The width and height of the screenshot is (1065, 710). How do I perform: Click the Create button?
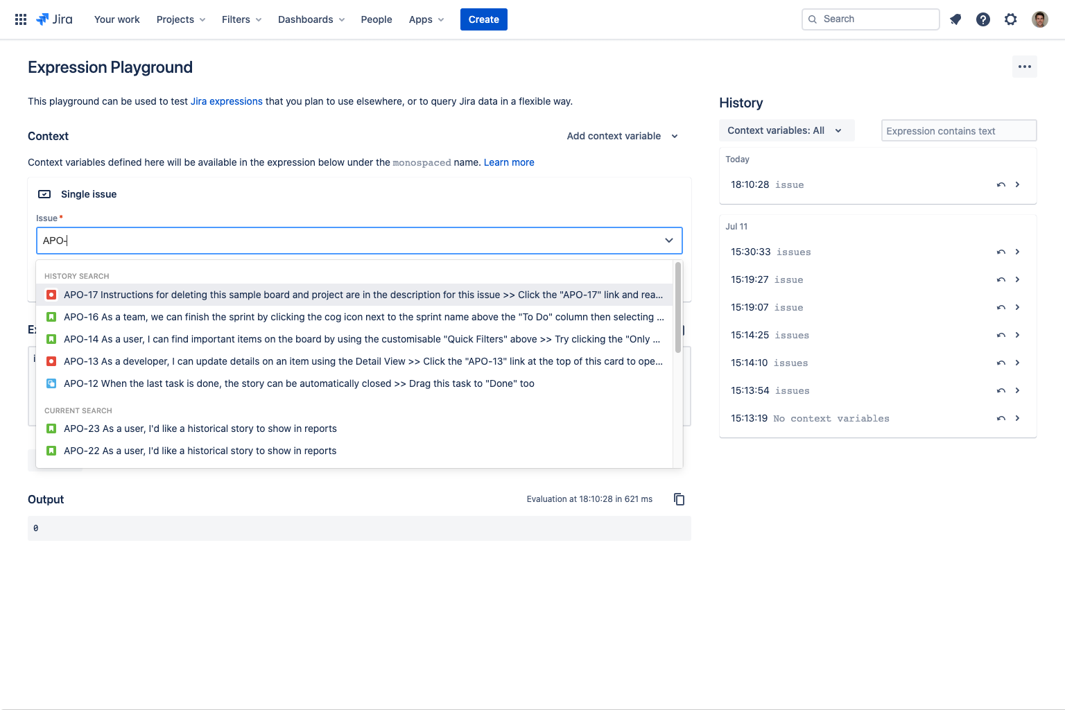(x=484, y=19)
